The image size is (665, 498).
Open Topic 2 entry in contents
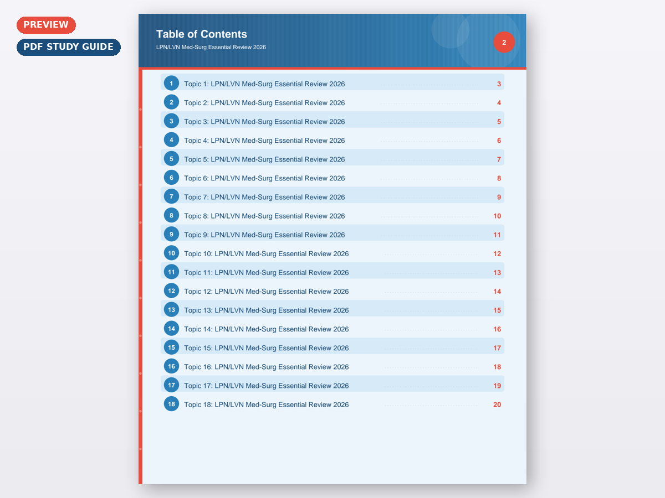264,103
